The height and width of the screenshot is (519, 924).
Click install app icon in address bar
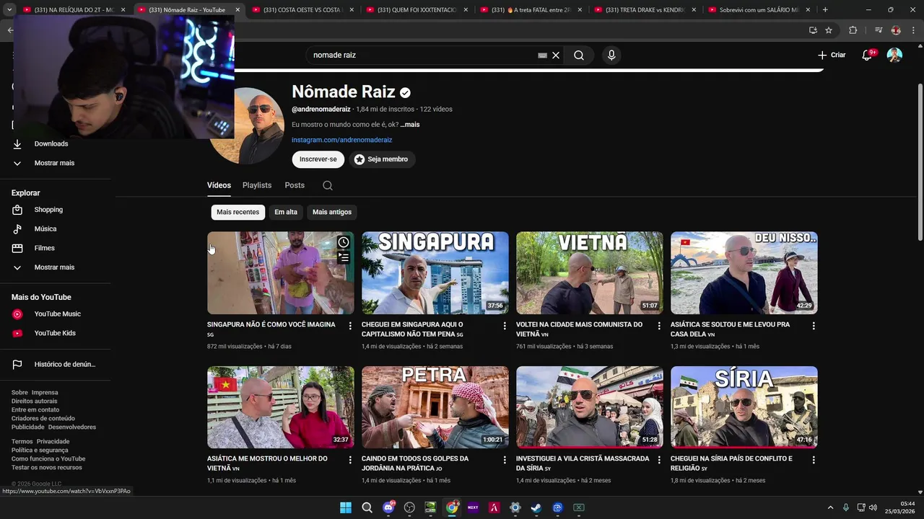pos(813,30)
